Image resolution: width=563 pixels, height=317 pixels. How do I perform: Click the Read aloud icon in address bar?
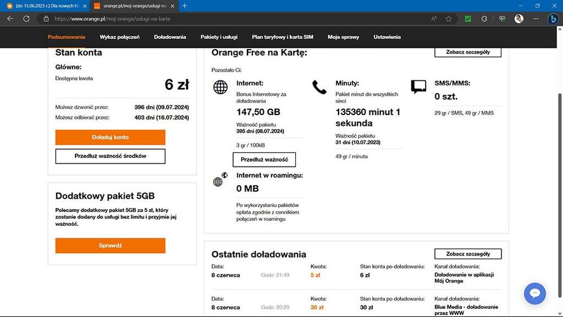click(434, 19)
